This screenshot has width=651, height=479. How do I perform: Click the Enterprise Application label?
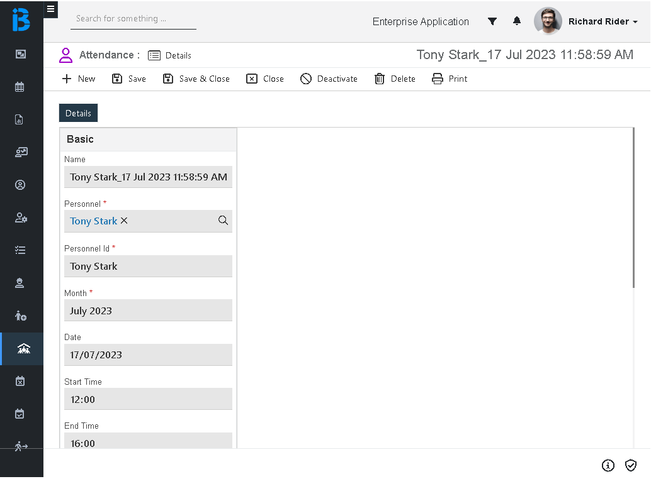[x=421, y=21]
